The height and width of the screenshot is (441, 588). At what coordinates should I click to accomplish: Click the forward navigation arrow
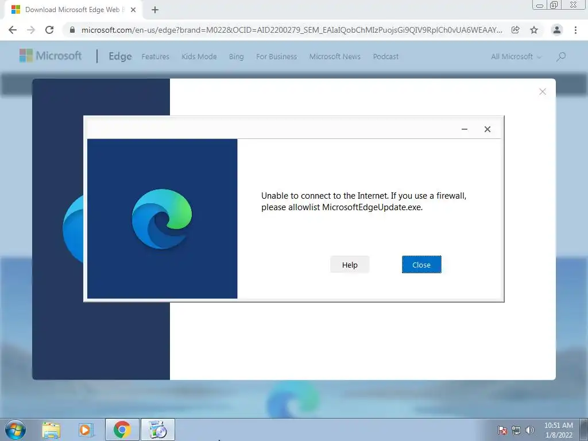[31, 30]
